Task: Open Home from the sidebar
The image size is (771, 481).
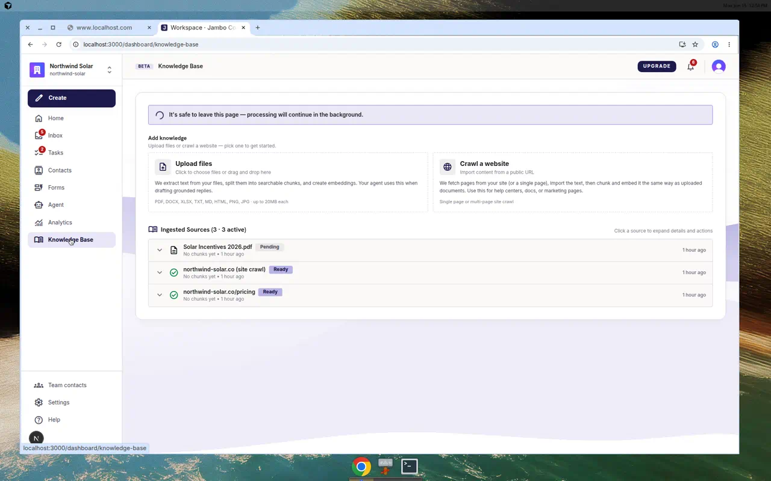Action: (72, 118)
